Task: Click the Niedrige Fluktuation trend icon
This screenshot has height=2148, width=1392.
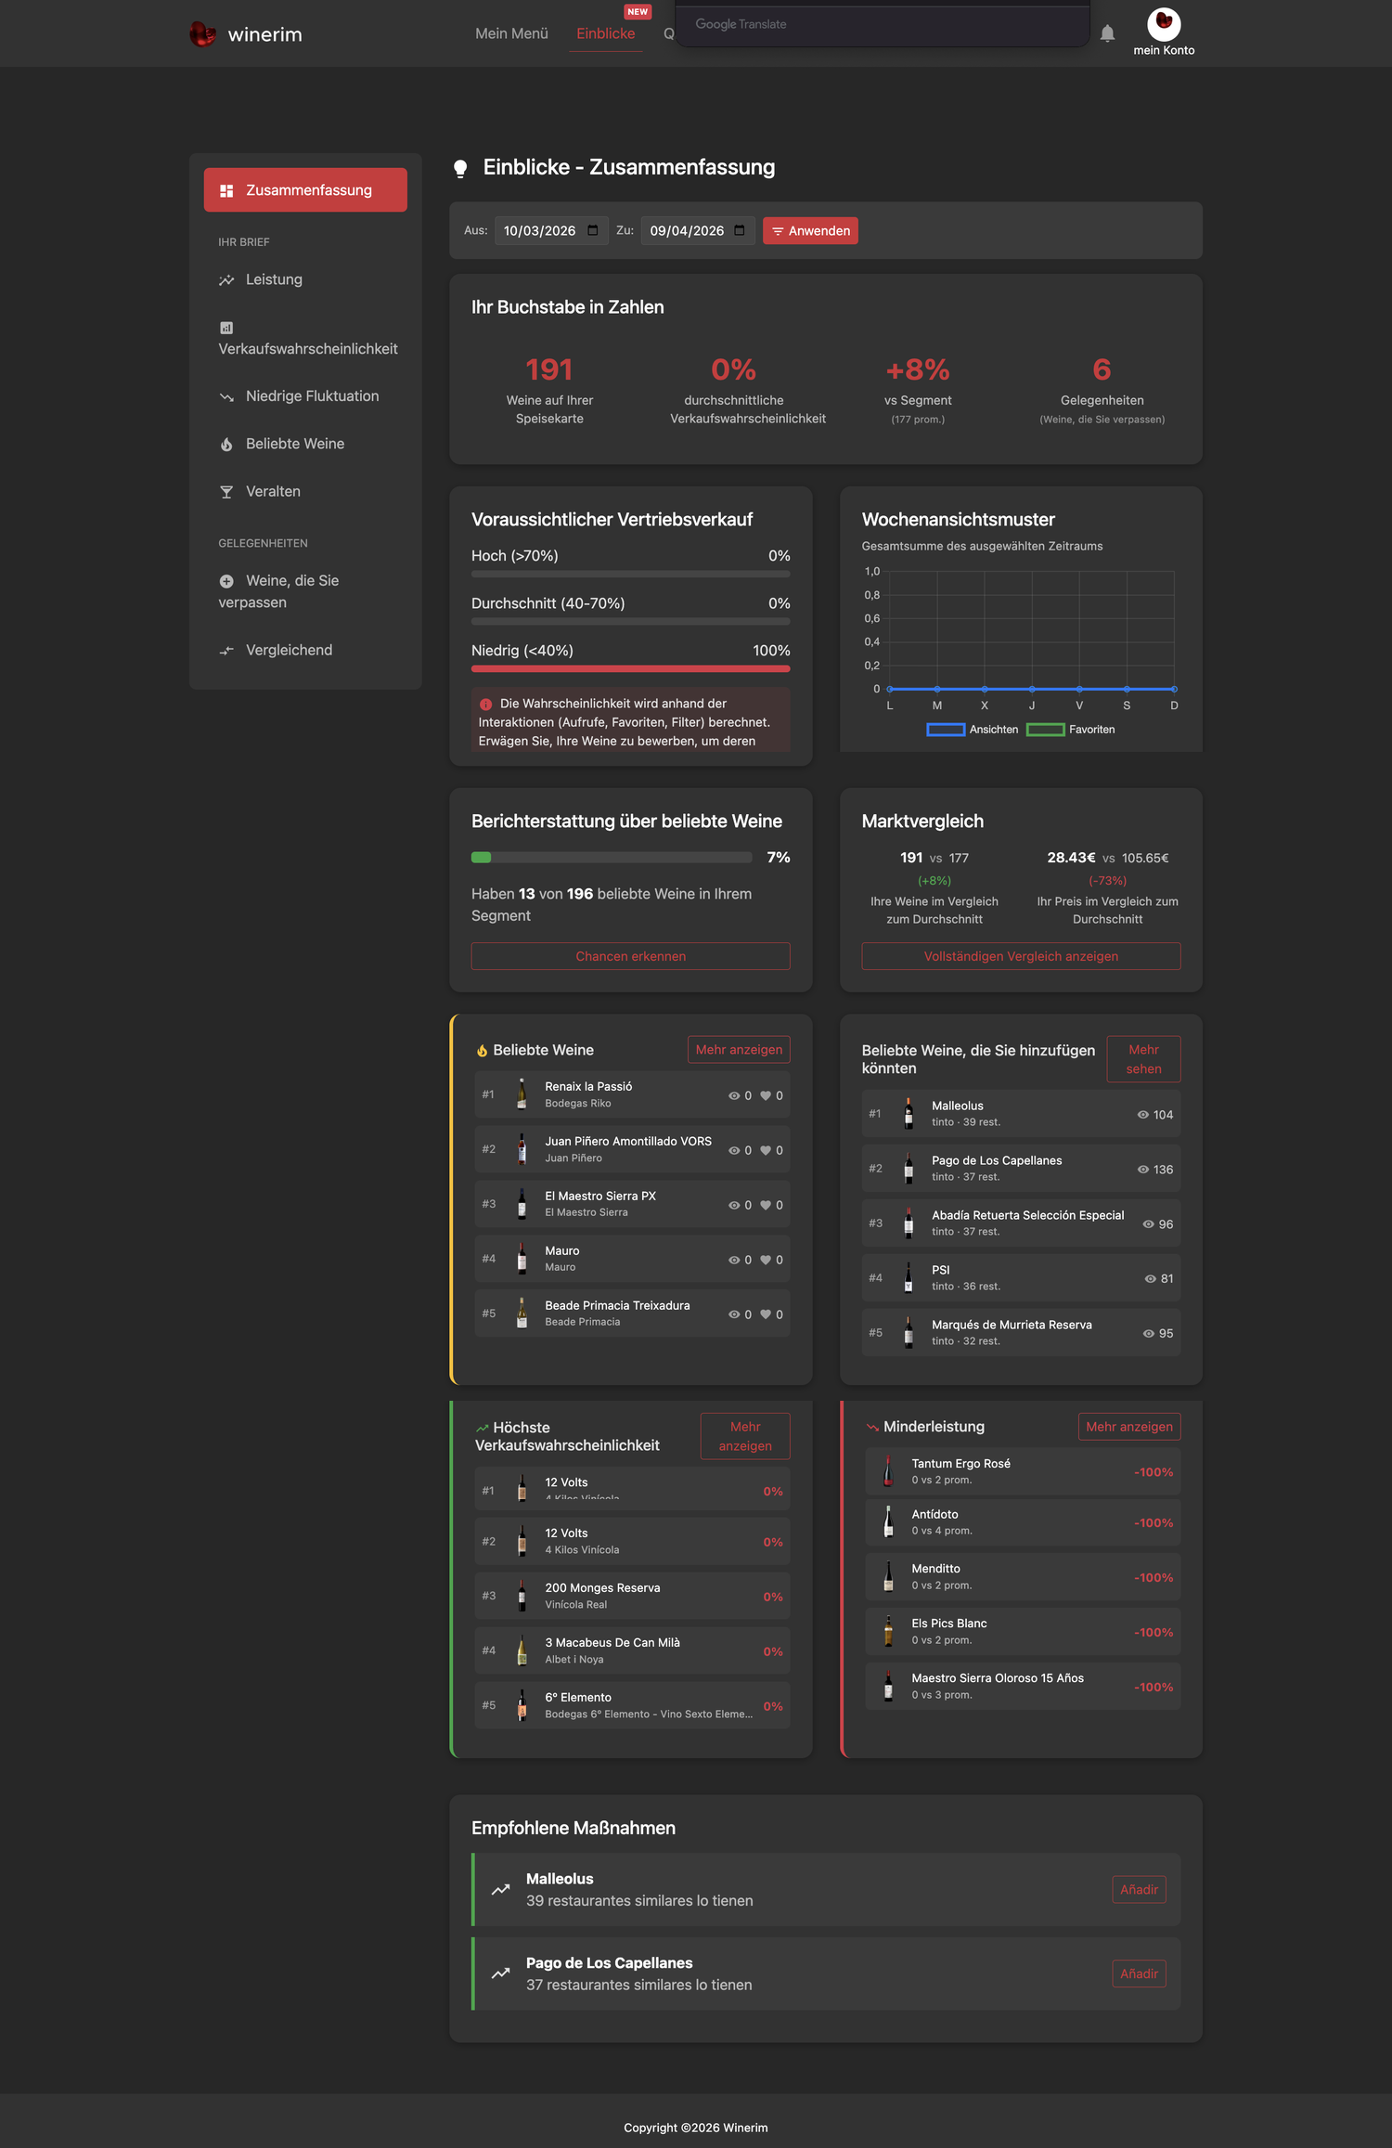Action: click(x=226, y=396)
